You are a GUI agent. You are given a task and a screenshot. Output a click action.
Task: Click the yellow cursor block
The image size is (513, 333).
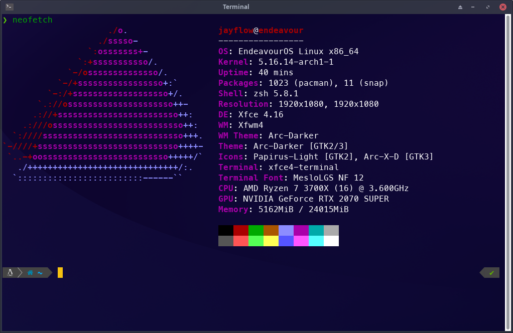(60, 272)
